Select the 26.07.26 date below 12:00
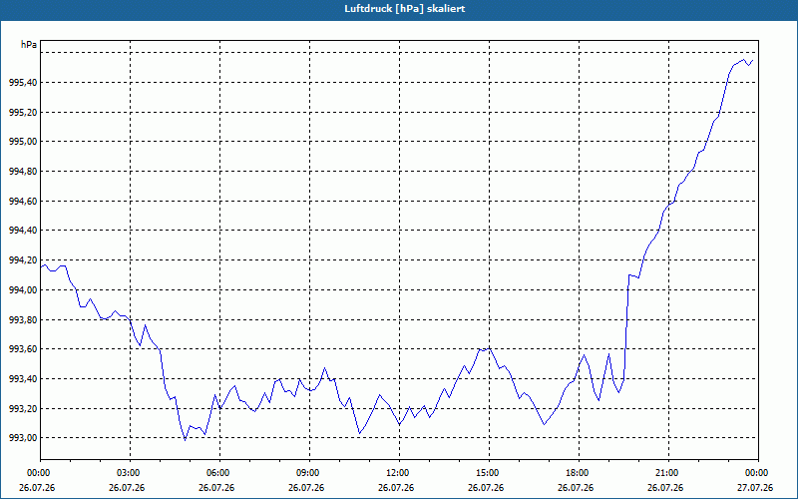Screen dimensions: 798x499 [396, 488]
